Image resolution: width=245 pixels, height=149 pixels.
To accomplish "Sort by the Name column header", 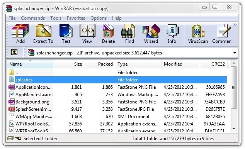I will (30, 64).
